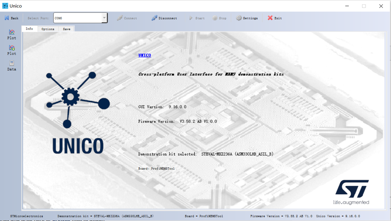391x221 pixels.
Task: Open Settings with the gear button
Action: point(247,18)
